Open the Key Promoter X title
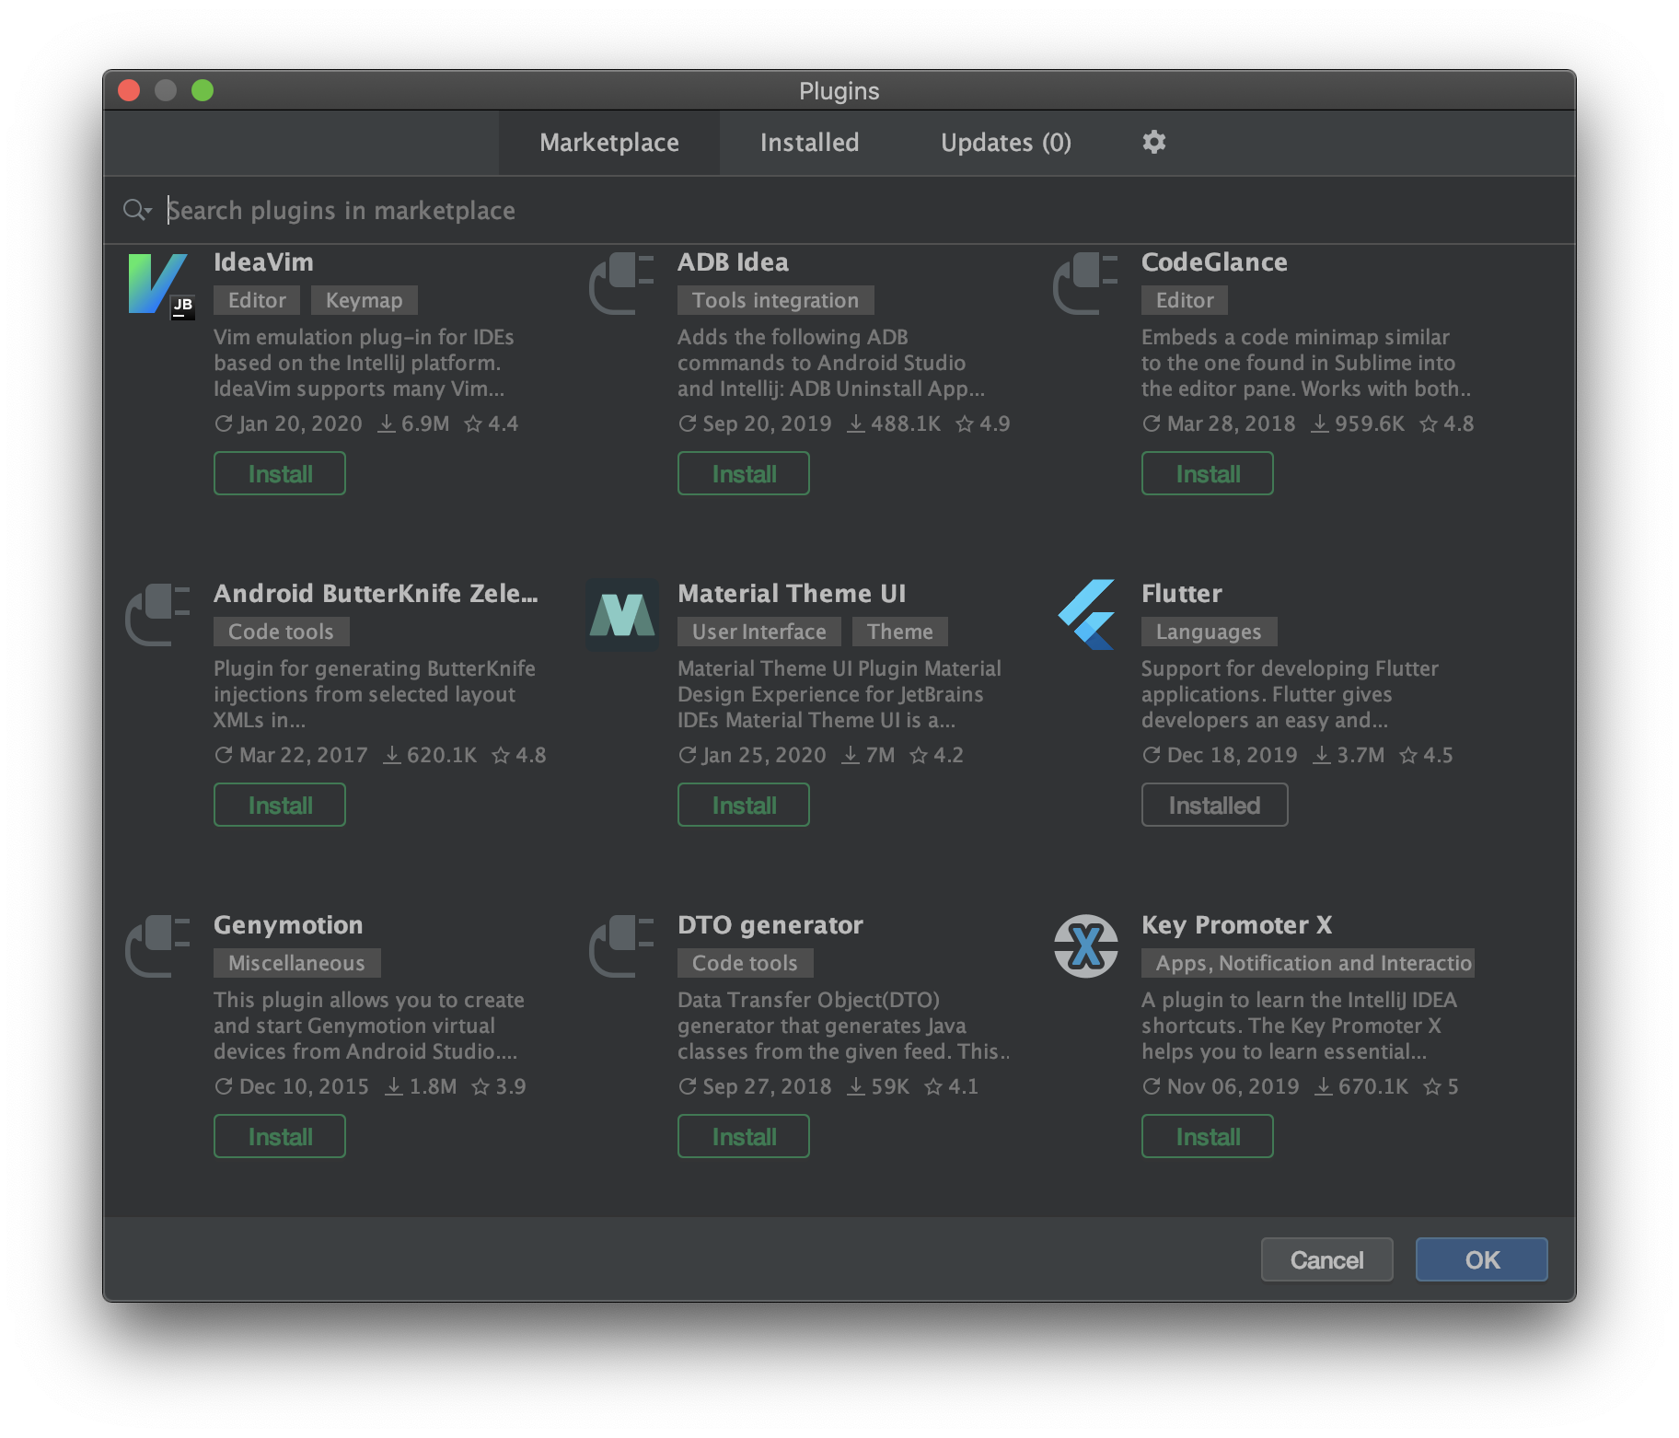Screen dimensions: 1679x1438 coord(1236,925)
